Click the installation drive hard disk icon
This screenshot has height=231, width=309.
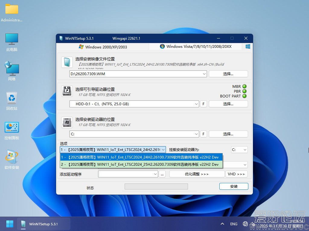click(x=67, y=122)
